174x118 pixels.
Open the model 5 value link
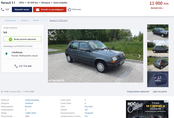point(26,110)
